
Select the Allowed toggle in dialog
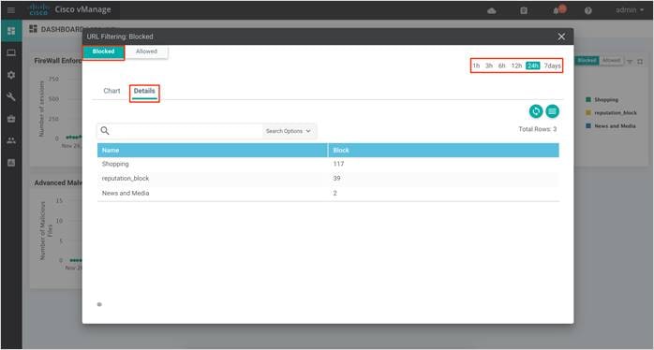(x=146, y=51)
